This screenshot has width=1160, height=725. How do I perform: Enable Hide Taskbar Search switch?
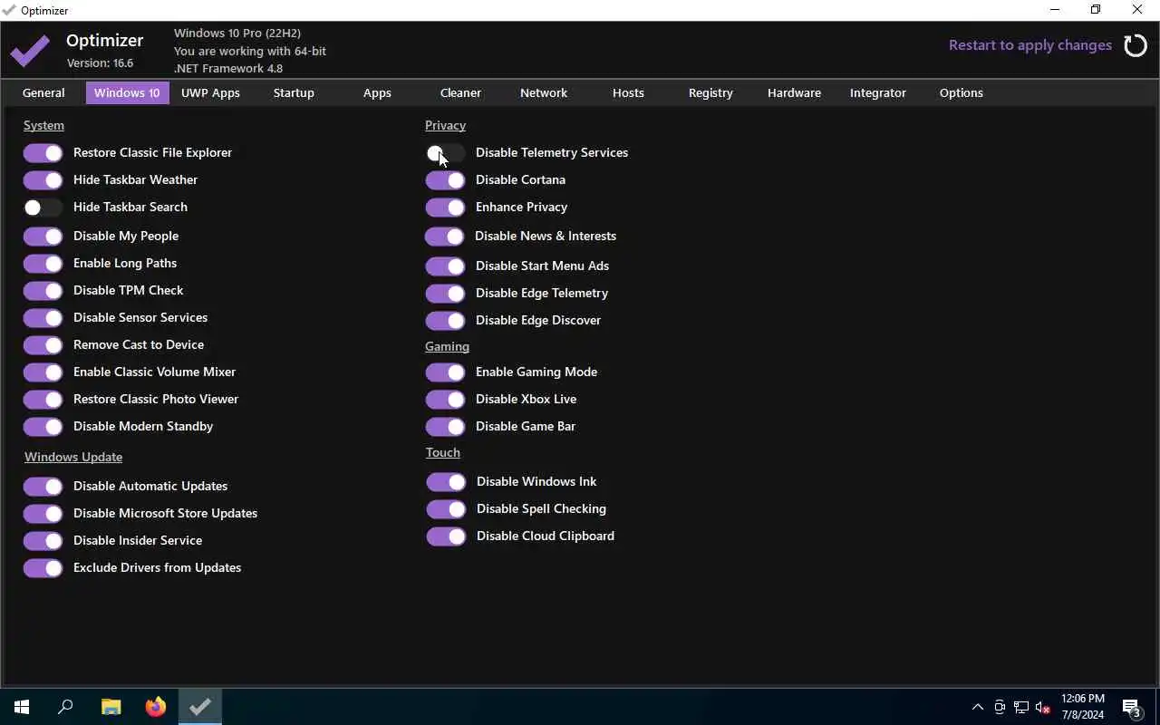tap(43, 208)
